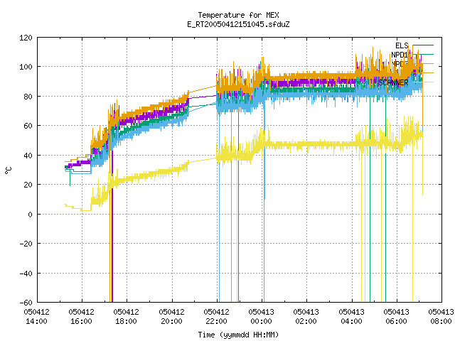Click the 050413 04:00 x-axis tick label

[x=351, y=317]
